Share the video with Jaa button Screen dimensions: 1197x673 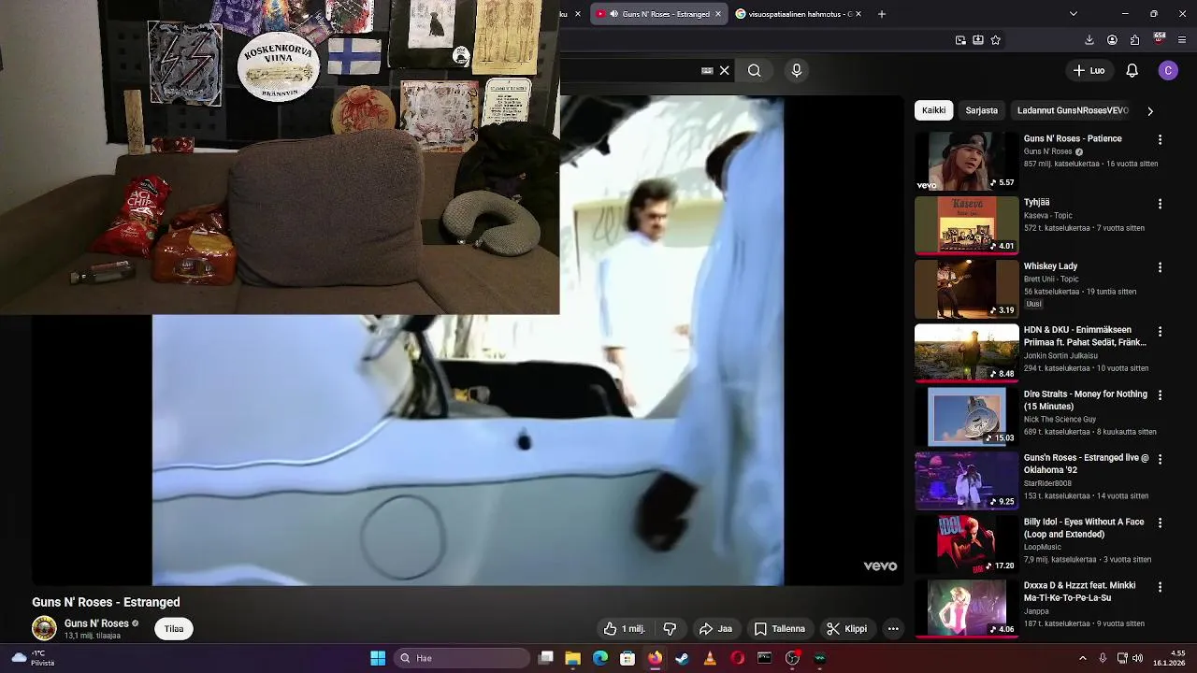pyautogui.click(x=715, y=629)
